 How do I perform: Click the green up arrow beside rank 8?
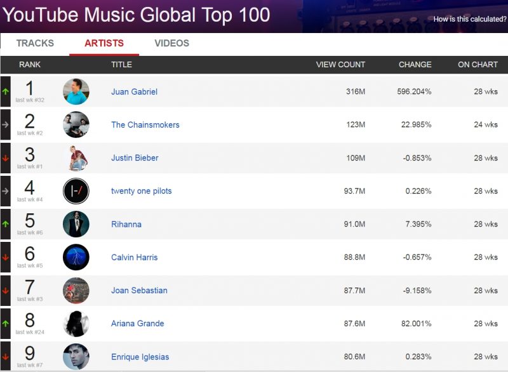tap(5, 323)
